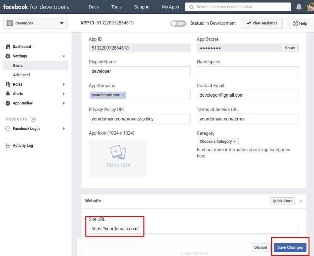The height and width of the screenshot is (256, 314).
Task: Expand the Alerts submenu arrow
Action: (x=64, y=94)
